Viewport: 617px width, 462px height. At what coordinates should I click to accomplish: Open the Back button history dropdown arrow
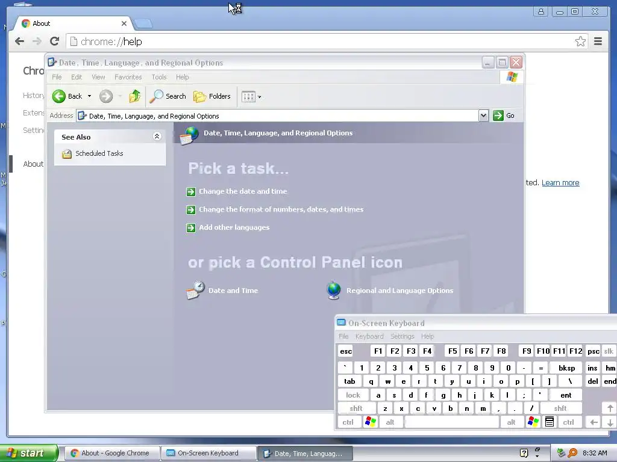tap(89, 96)
